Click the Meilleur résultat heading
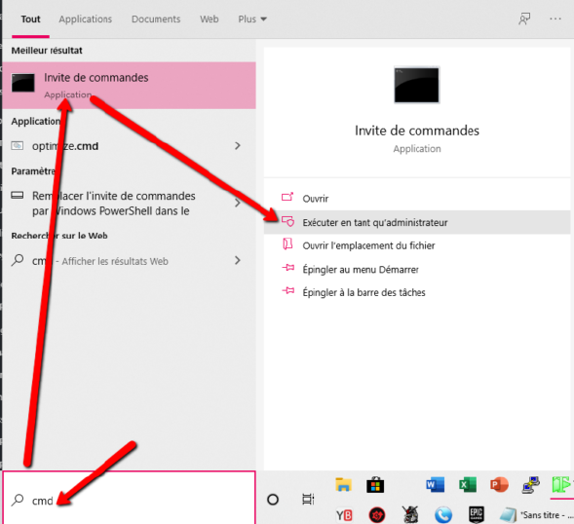The image size is (574, 524). pos(47,51)
